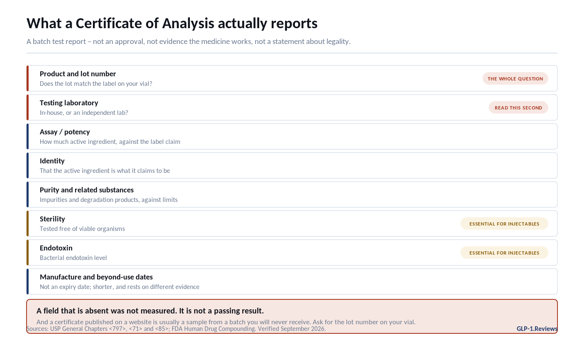Select the 'Assay / potency' row
Image resolution: width=584 pixels, height=340 pixels.
coord(292,136)
